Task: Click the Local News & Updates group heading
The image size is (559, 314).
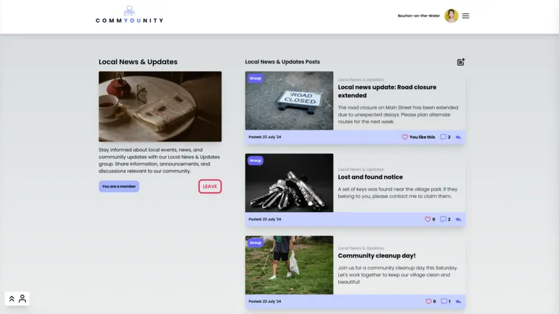Action: click(138, 62)
